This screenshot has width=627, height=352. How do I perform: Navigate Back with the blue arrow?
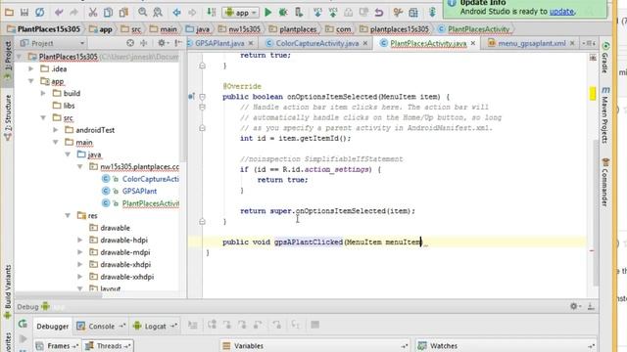pyautogui.click(x=176, y=13)
